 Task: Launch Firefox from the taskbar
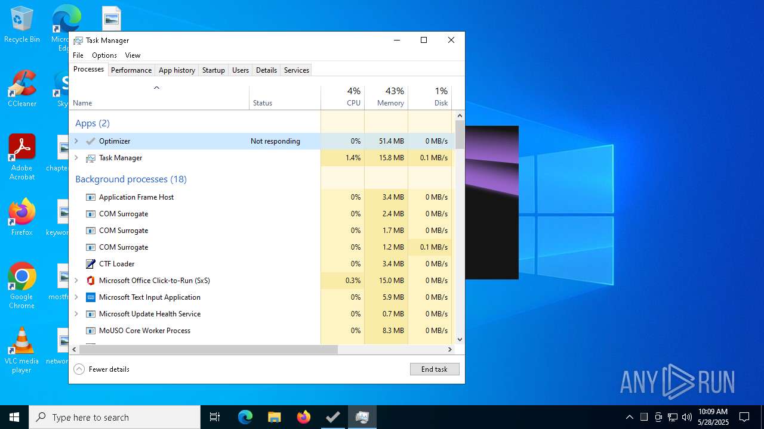303,417
